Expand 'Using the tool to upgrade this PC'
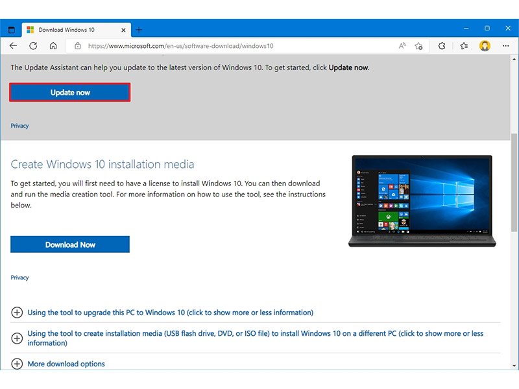 tap(170, 312)
